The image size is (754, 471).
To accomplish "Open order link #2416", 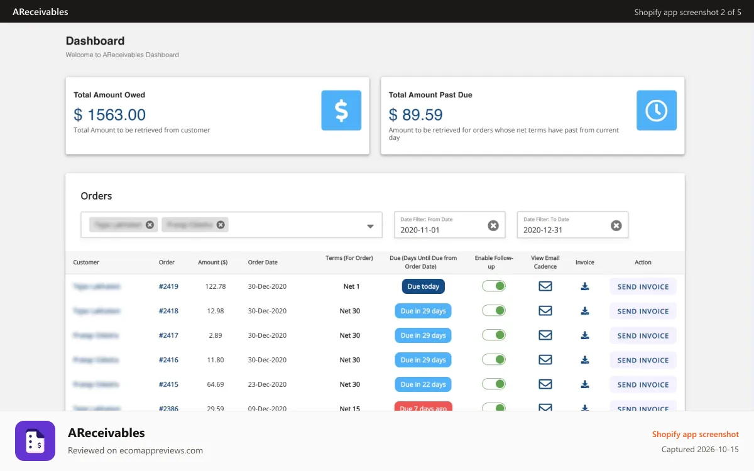I will (168, 360).
